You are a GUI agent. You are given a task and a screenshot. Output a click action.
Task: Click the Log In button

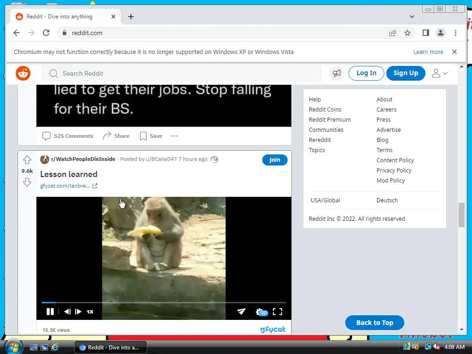coord(366,73)
